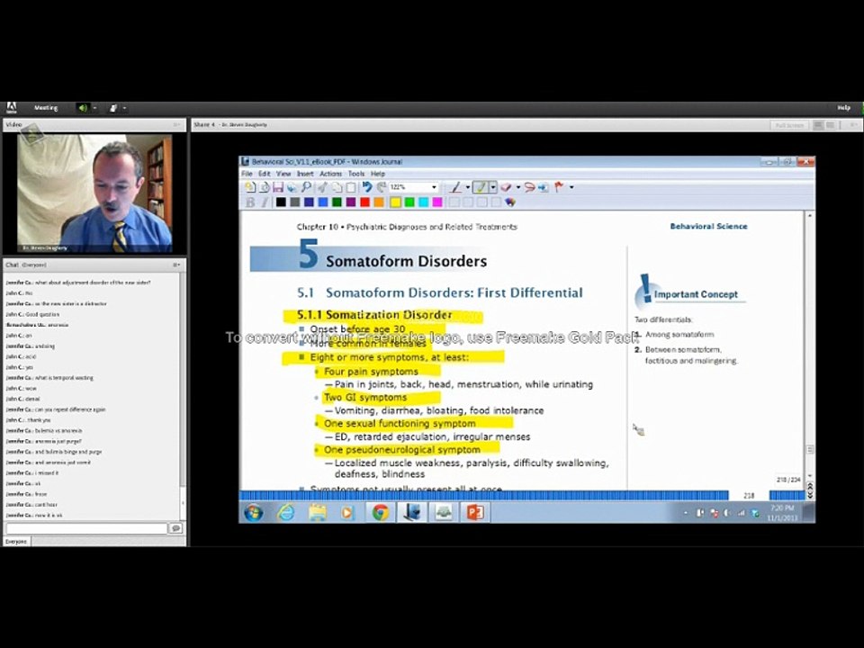
Task: Open Windows Explorer folder from taskbar
Action: point(318,513)
